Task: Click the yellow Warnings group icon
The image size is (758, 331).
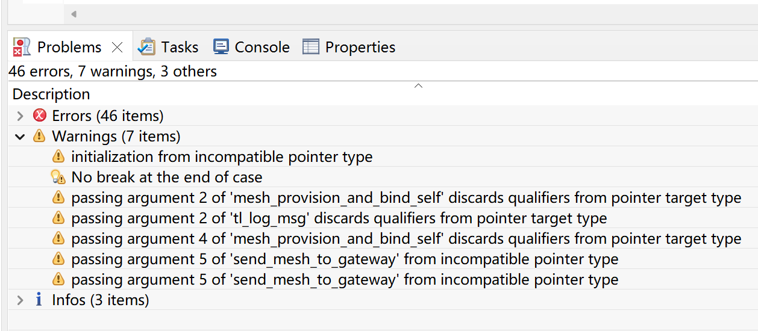Action: 39,136
